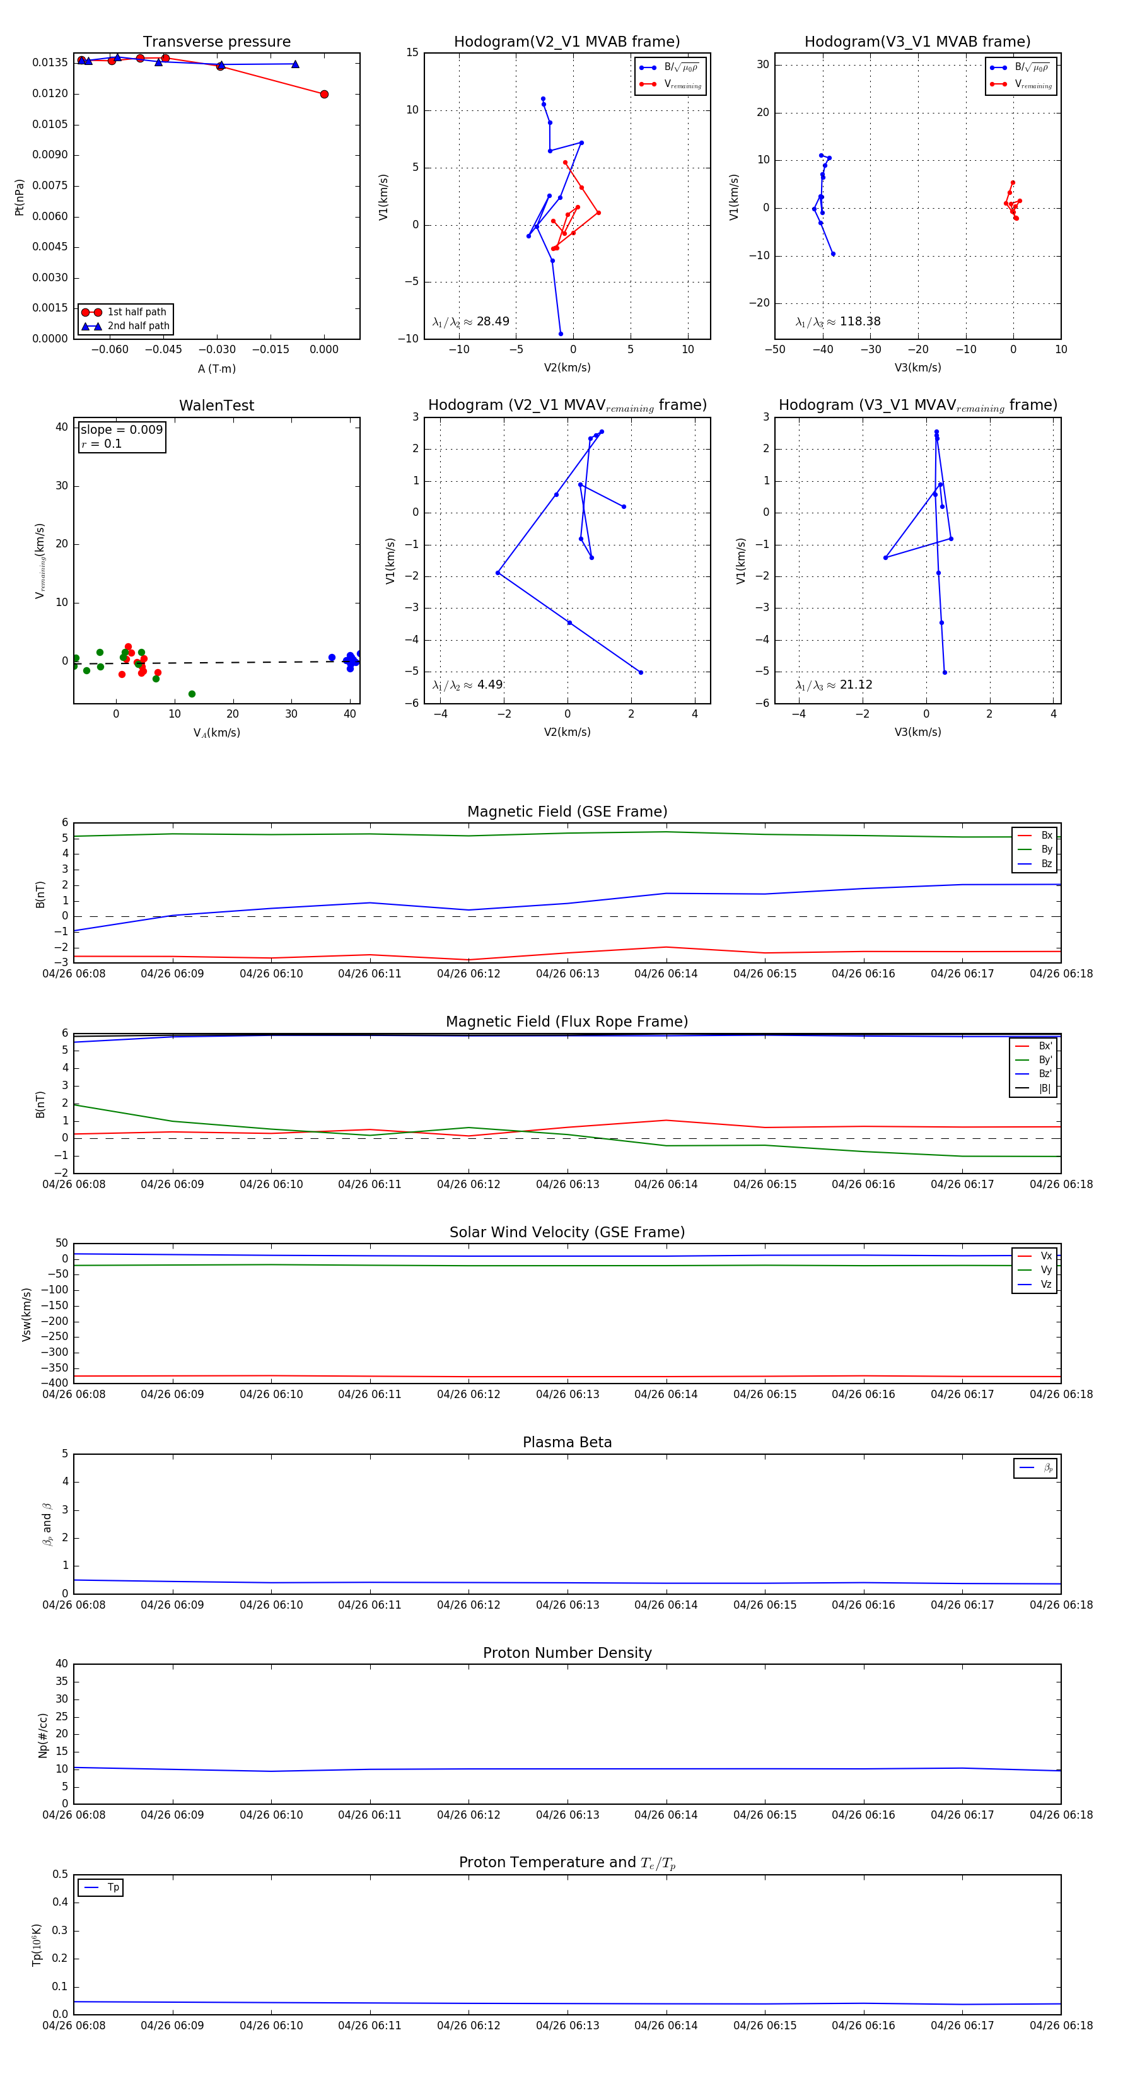Click the βp legend box in Plasma Beta plot
The width and height of the screenshot is (1135, 2081).
1035,1468
